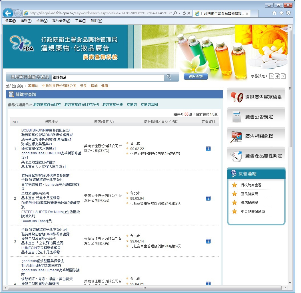Click row 4 product Tri Aktiline瞬間抗皺除紋霜
Viewport: 301px width, 293px height.
(41, 265)
